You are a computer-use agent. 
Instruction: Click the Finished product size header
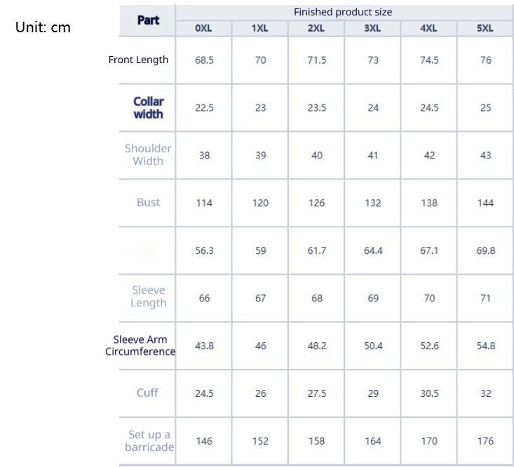[x=343, y=12]
